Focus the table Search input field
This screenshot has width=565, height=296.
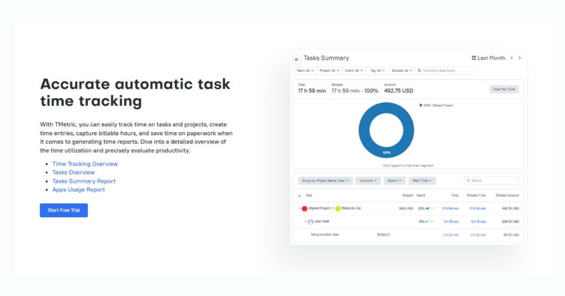492,181
